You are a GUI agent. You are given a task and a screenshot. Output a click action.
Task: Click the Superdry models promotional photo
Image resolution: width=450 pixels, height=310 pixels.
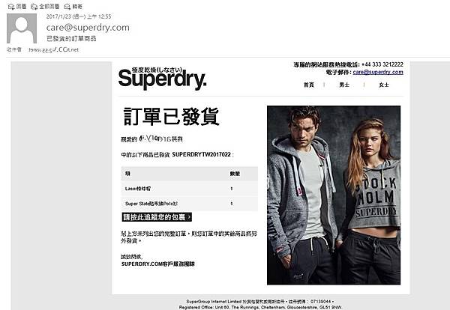334,195
